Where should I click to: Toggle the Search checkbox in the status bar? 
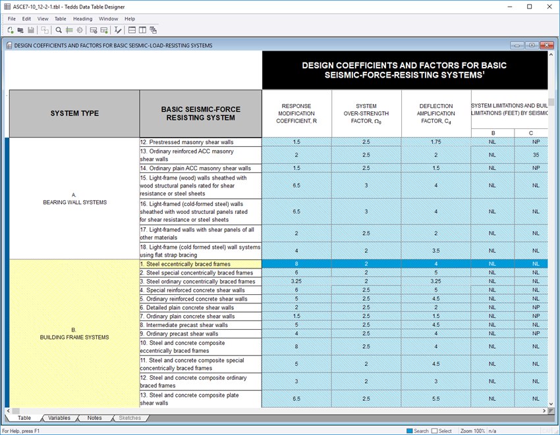409,430
